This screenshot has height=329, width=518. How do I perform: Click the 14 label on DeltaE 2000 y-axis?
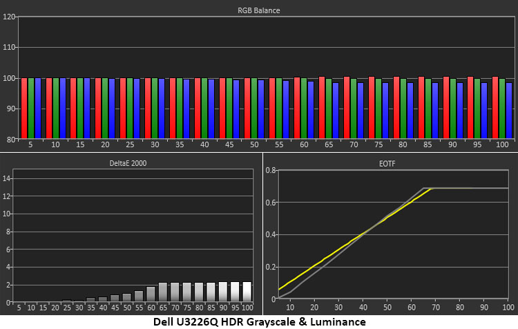[6, 179]
